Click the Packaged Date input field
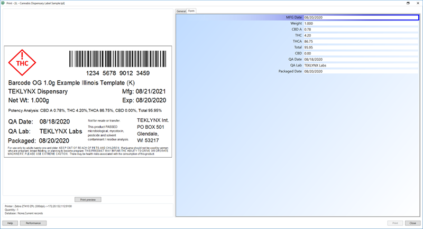Image resolution: width=423 pixels, height=229 pixels. [x=361, y=71]
